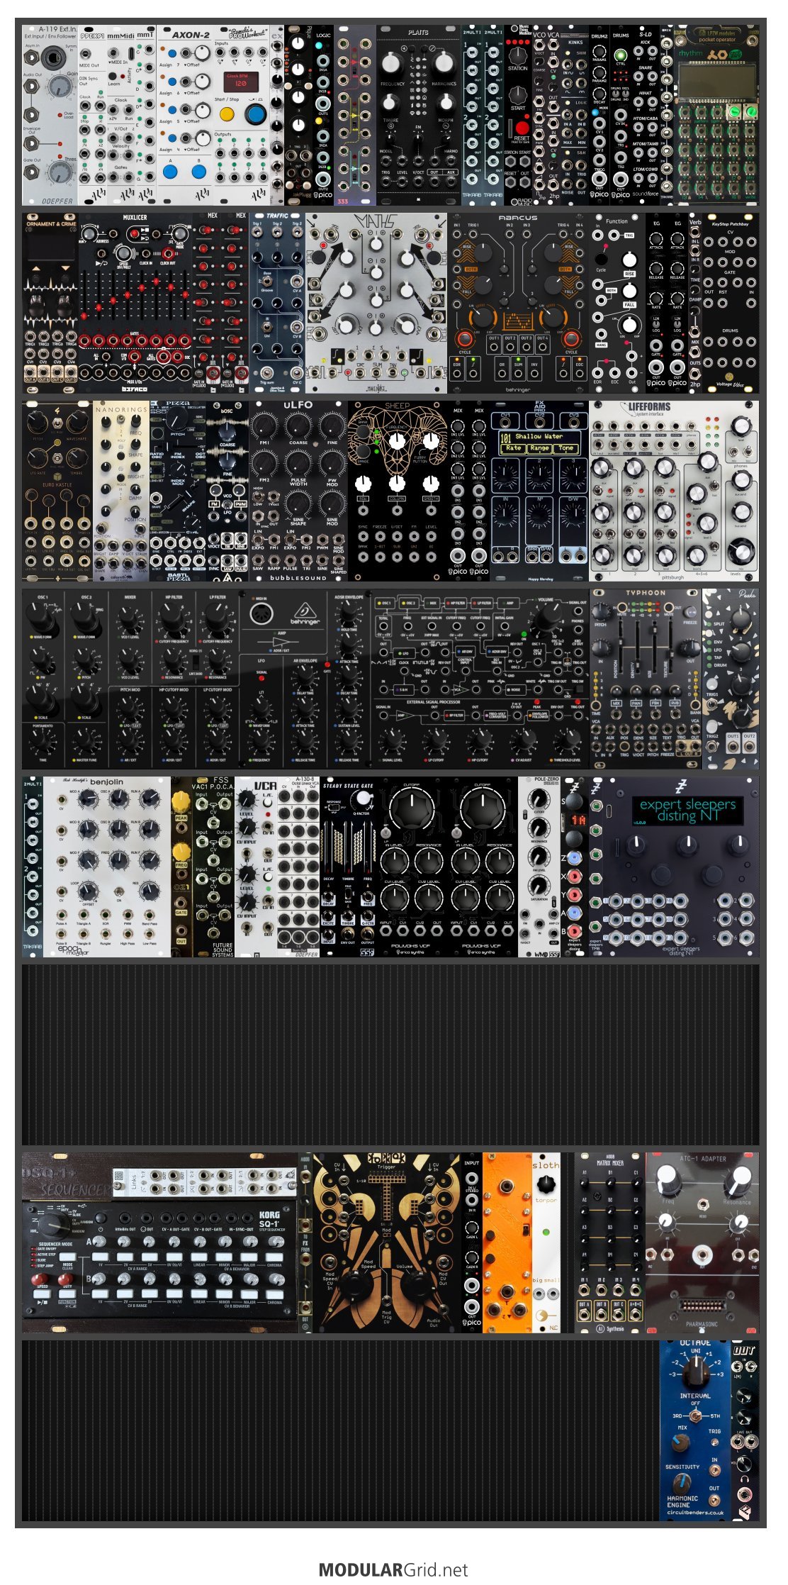Viewport: 788px width, 1585px height.
Task: Select the Doepfer A-130-8 octal VCA
Action: (298, 867)
